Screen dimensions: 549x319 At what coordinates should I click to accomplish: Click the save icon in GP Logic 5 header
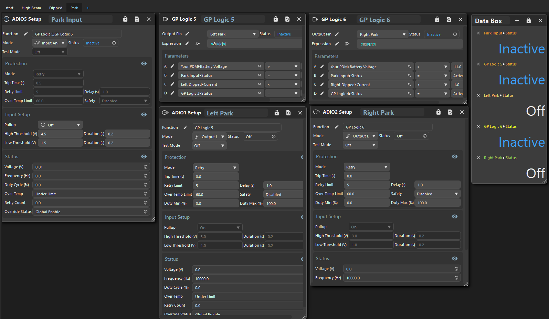287,19
